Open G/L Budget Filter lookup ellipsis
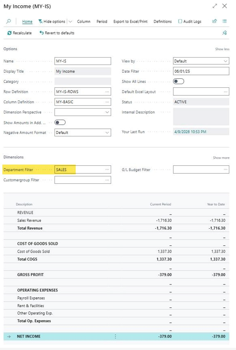This screenshot has height=350, width=236. [225, 169]
